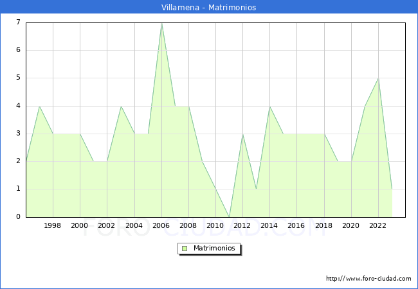Open the foro-ciudad.com URL text

pyautogui.click(x=368, y=278)
